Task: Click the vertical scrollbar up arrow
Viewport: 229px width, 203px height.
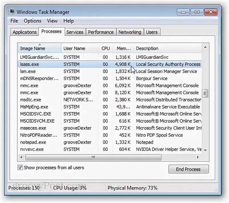Action: point(205,47)
